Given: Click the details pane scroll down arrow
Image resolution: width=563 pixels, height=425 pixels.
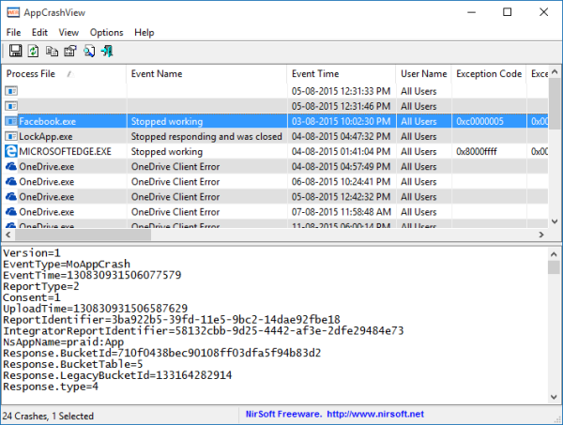Looking at the screenshot, I should [x=554, y=397].
